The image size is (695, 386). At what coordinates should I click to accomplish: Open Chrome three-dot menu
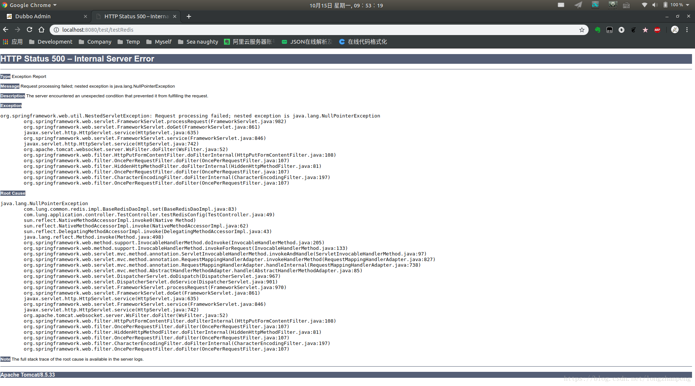pyautogui.click(x=687, y=29)
